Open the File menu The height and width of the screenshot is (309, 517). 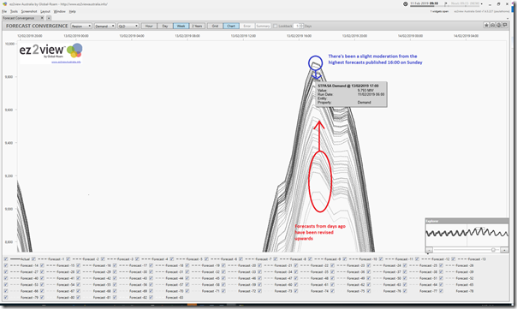click(x=4, y=11)
